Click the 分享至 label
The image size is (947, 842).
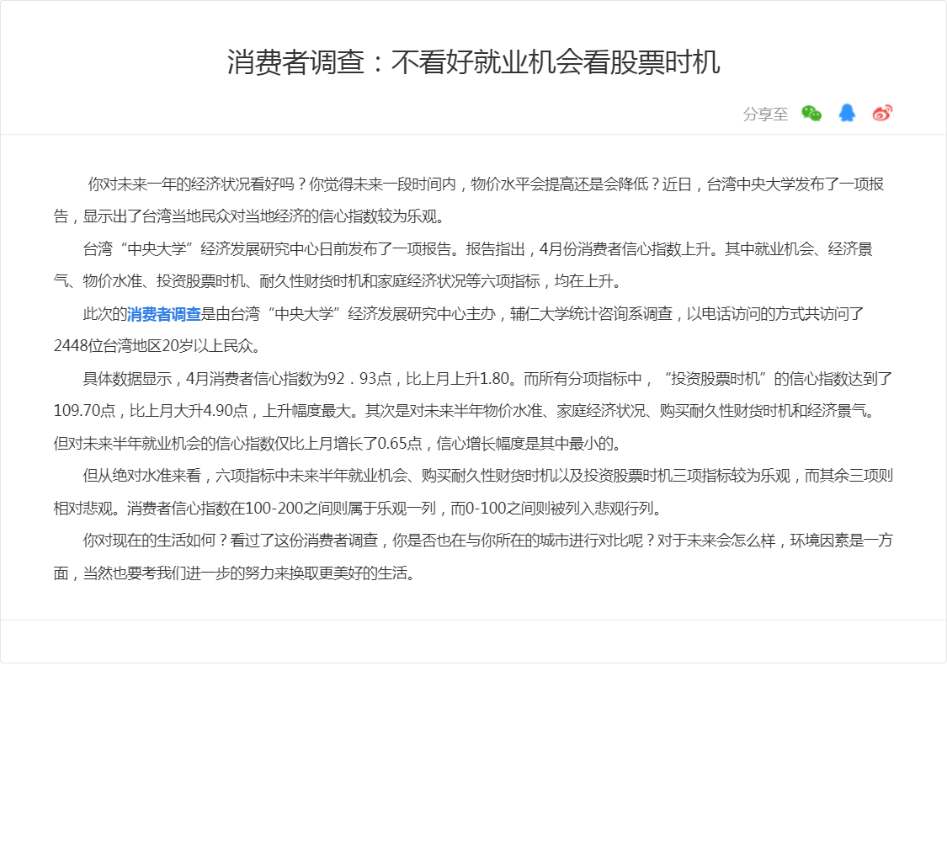(765, 115)
